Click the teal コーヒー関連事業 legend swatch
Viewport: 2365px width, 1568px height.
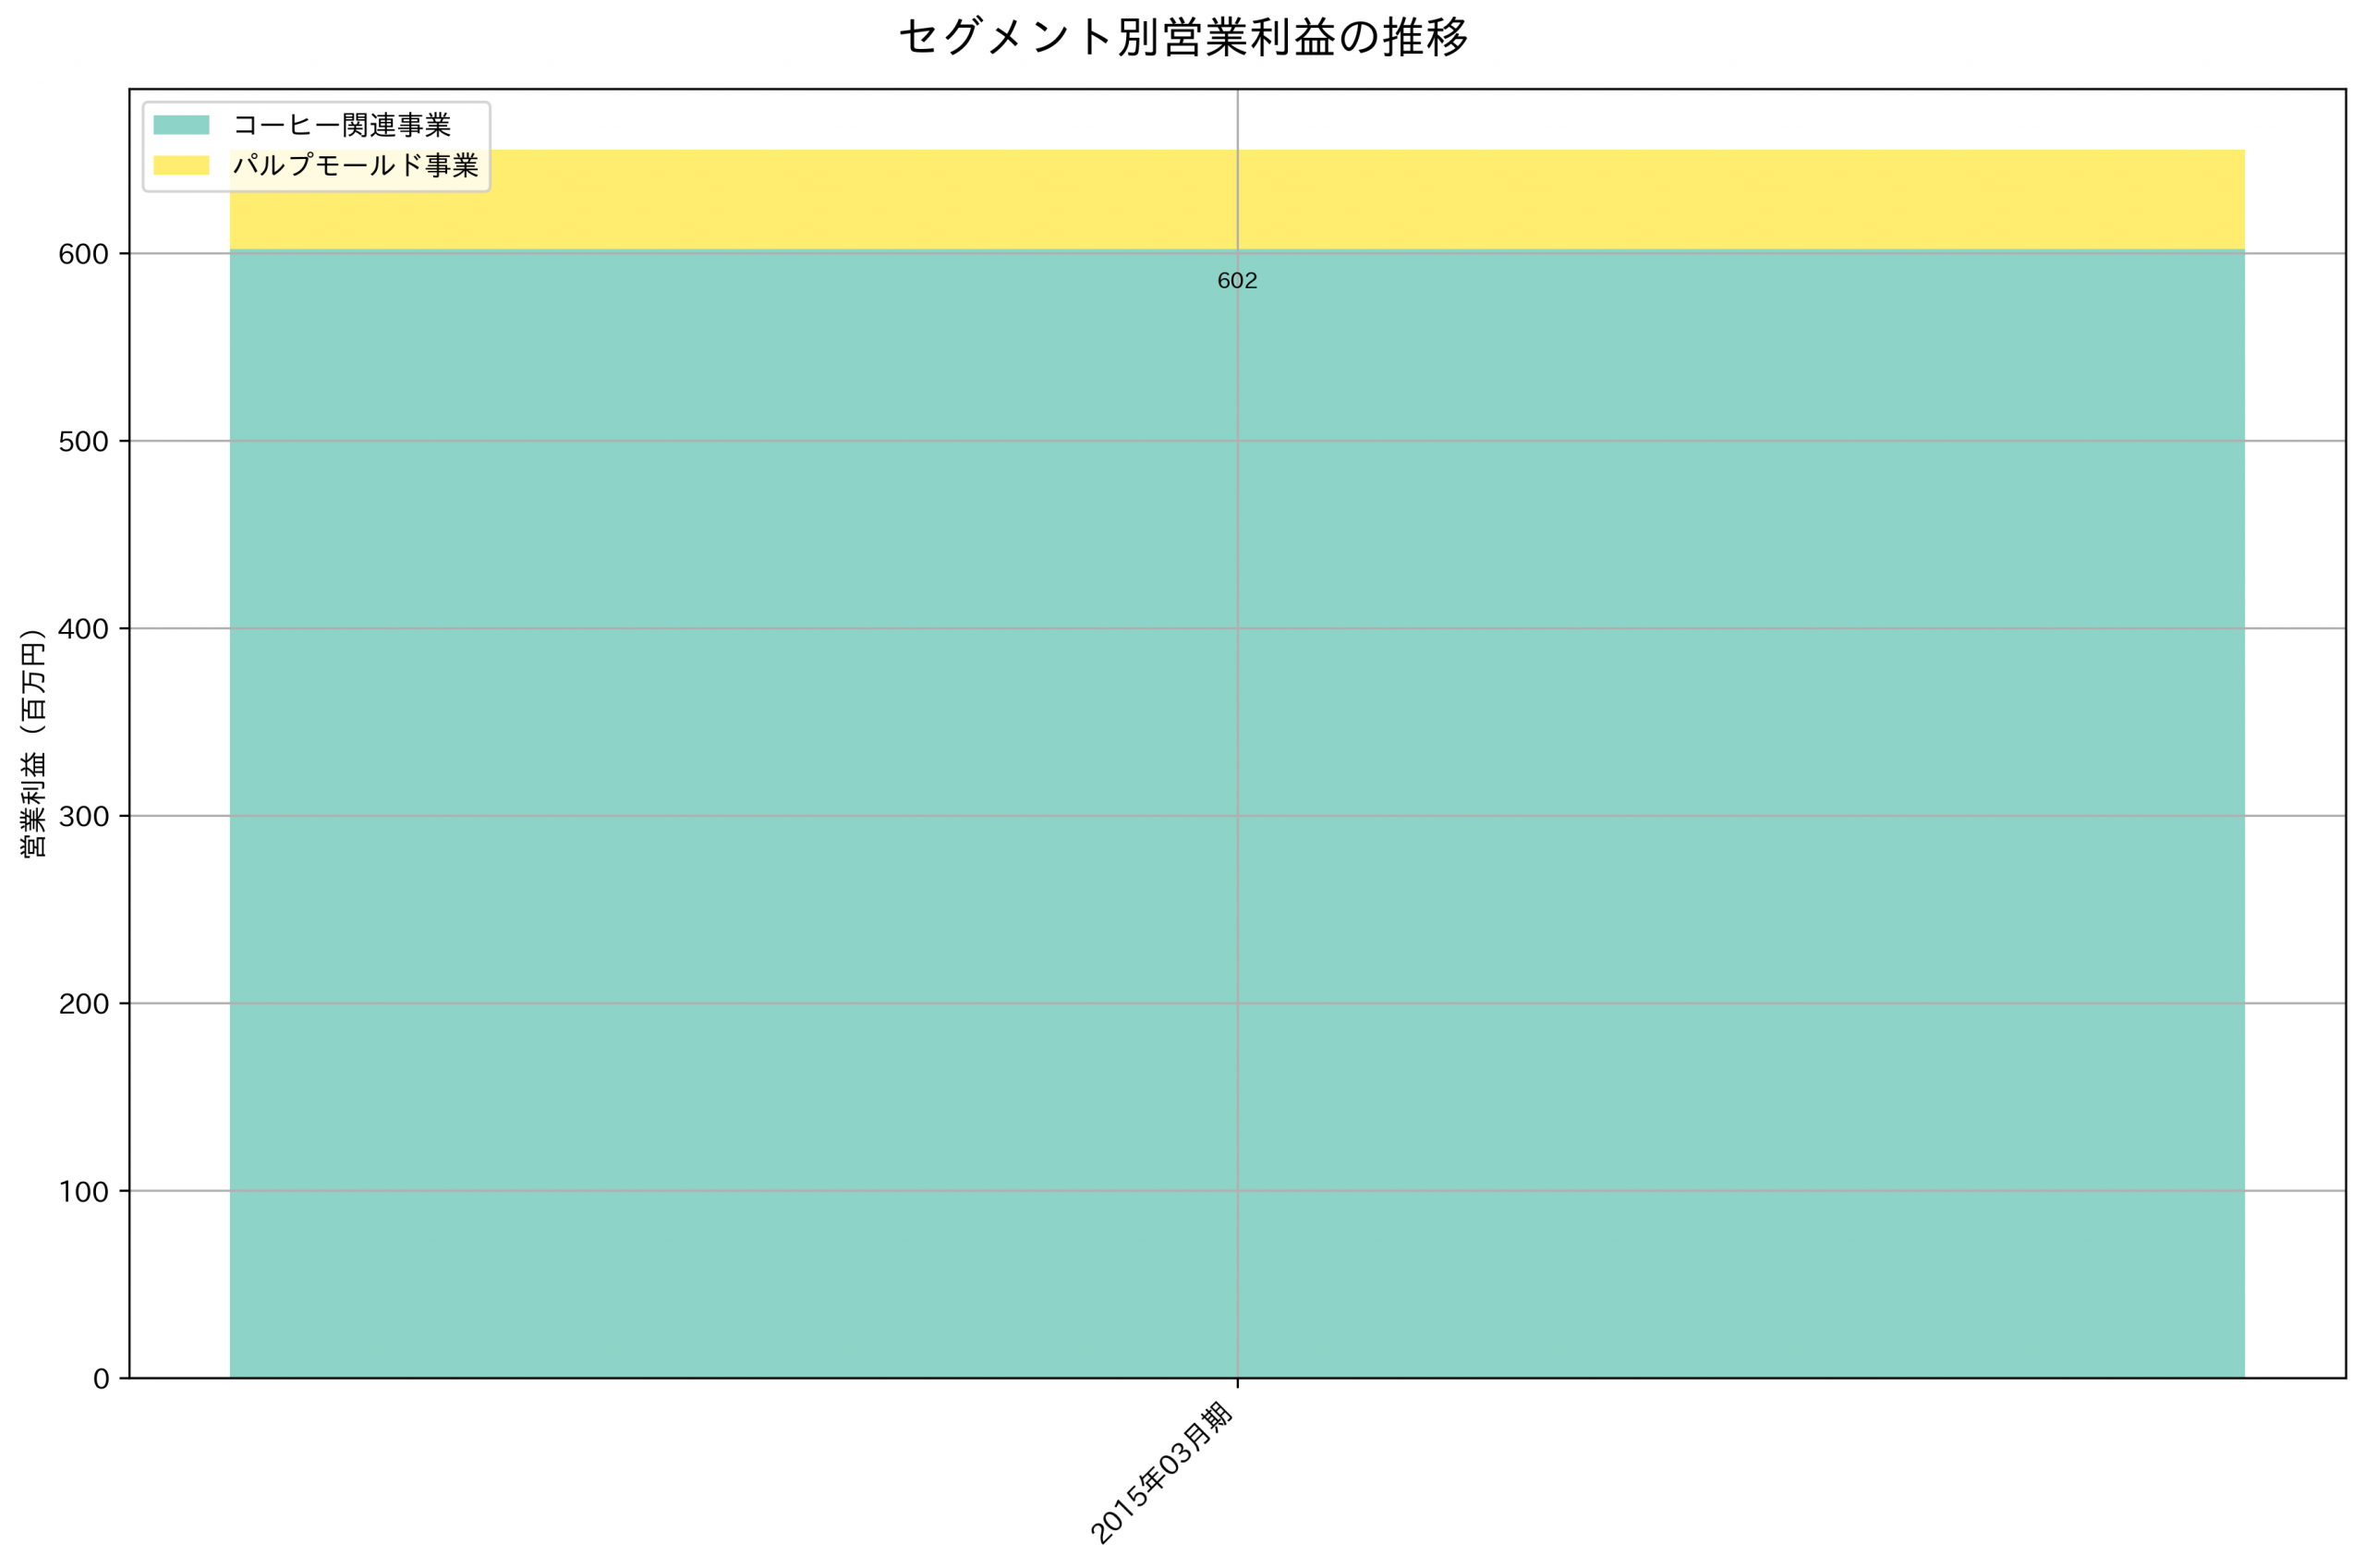coord(181,125)
